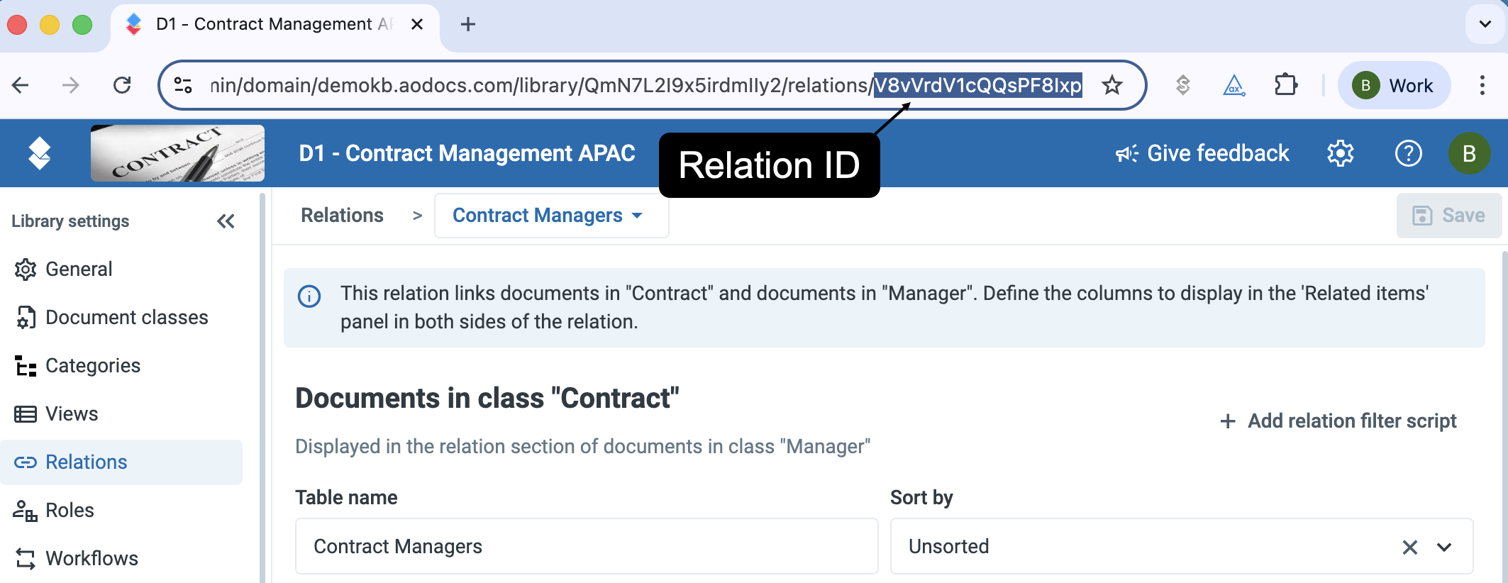Click the Table name label
The width and height of the screenshot is (1508, 583).
coord(346,498)
